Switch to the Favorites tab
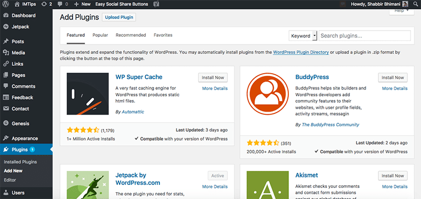 163,35
